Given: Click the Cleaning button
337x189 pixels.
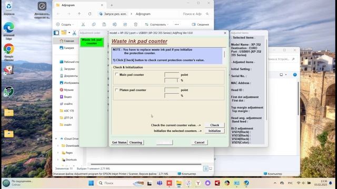Looking at the screenshot, I should pos(136,142).
